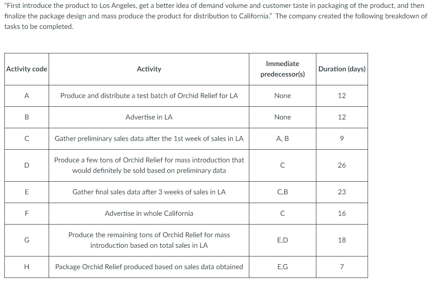Click the duration value 7 cell
The width and height of the screenshot is (432, 281).
tap(342, 267)
